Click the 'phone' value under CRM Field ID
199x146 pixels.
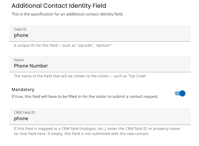pos(21,118)
